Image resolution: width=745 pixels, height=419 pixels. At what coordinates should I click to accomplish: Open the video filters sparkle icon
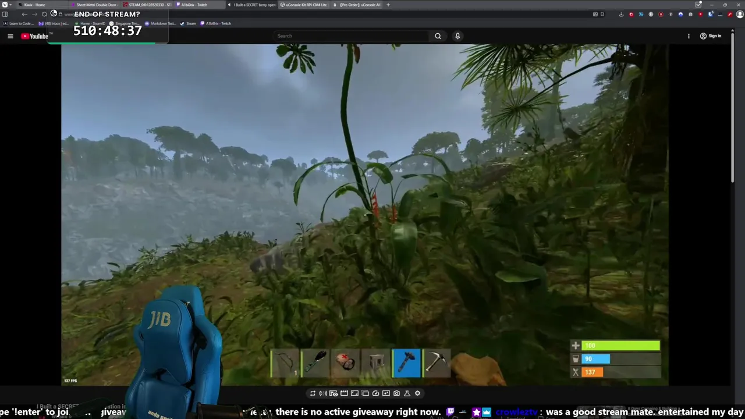[x=386, y=393]
